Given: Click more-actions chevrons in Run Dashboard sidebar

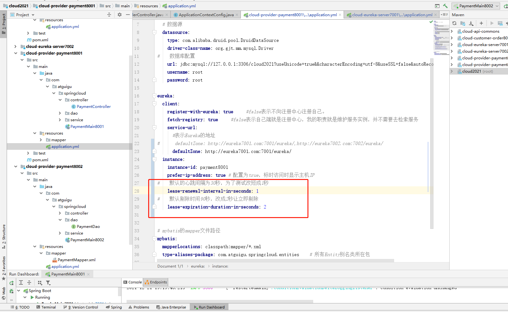Looking at the screenshot, I should [11, 299].
